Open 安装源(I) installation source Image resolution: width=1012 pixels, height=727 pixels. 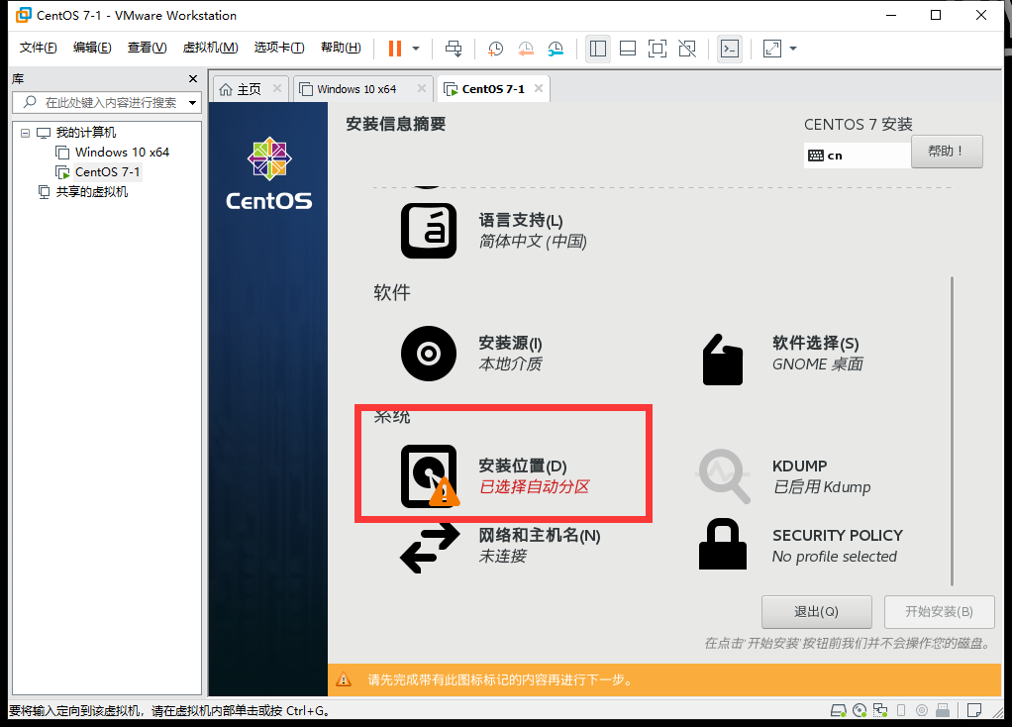(471, 354)
